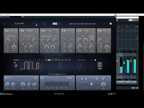The height and width of the screenshot is (108, 144).
Task: Click the first sequencer transport icon
Action: (37, 60)
